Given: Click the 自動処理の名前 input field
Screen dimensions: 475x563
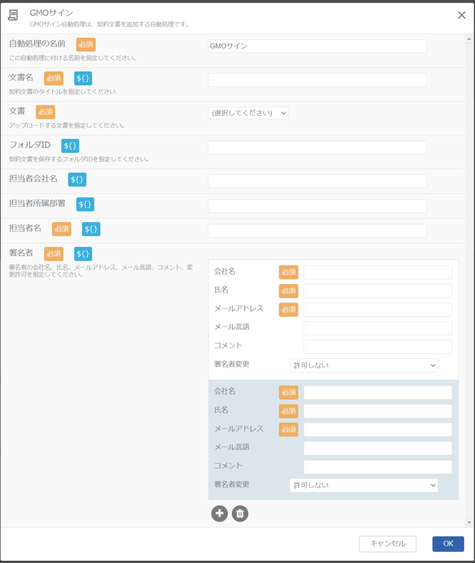Looking at the screenshot, I should tap(317, 46).
